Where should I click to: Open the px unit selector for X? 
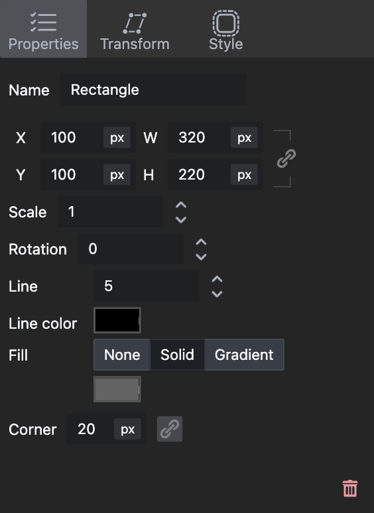pos(117,137)
